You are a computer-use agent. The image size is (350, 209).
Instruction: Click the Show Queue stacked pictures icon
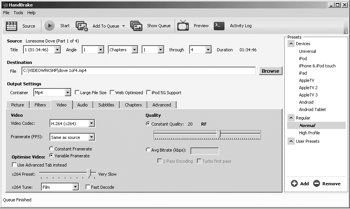(136, 26)
